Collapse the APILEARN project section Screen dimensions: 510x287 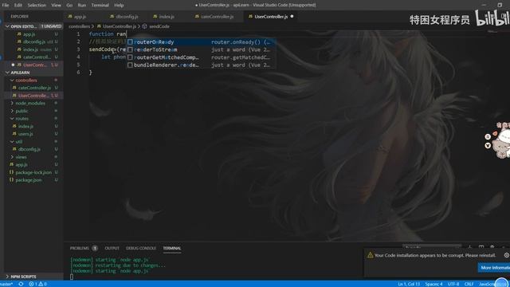(x=7, y=73)
